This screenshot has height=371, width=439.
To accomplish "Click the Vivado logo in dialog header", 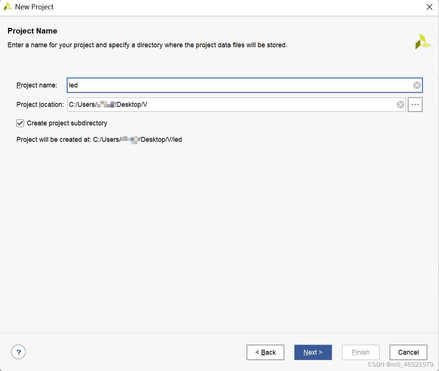I will 423,42.
